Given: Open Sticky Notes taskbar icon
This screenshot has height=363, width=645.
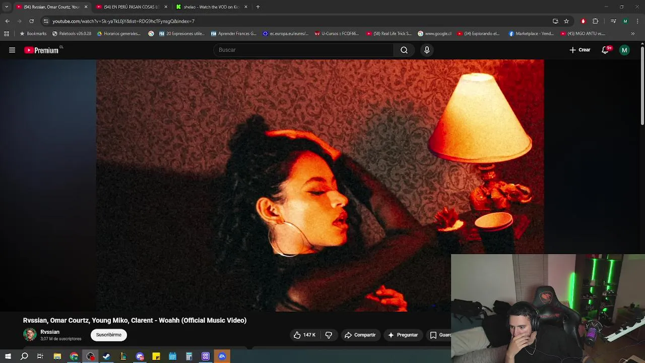Looking at the screenshot, I should pyautogui.click(x=156, y=356).
